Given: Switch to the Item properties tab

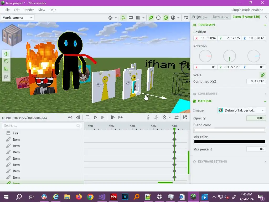Looking at the screenshot, I should tap(221, 17).
